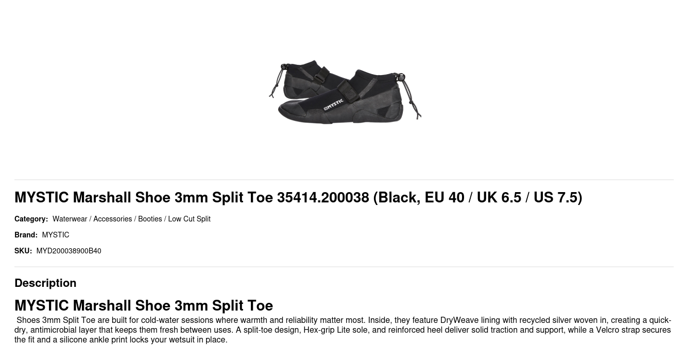Click the Description section heading

(x=45, y=283)
